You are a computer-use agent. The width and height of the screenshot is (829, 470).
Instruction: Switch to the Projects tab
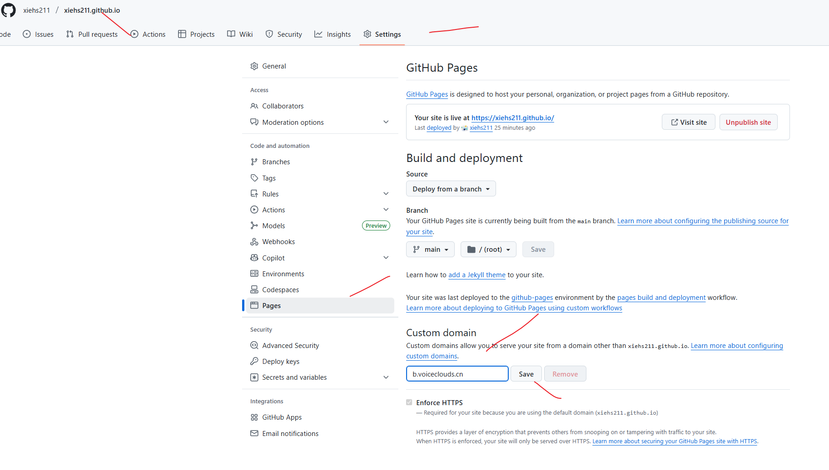point(196,34)
